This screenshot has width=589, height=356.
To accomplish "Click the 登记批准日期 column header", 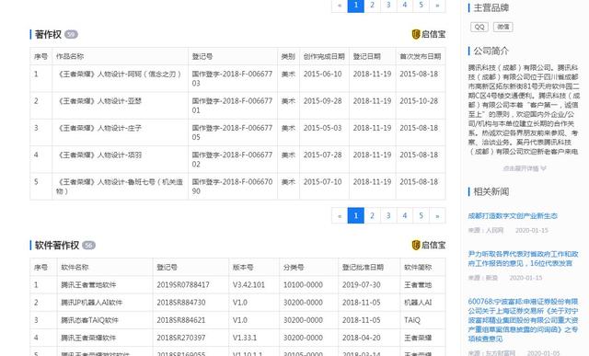I will tap(363, 268).
